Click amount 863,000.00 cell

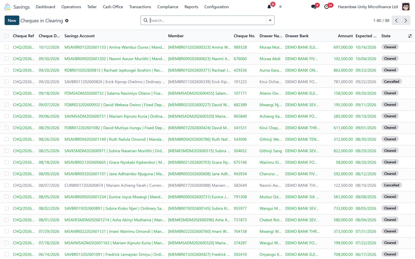coord(343,70)
